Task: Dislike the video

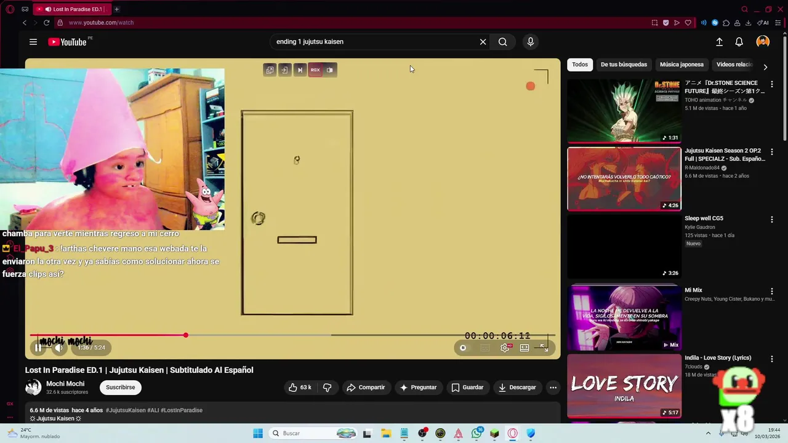Action: [x=328, y=388]
